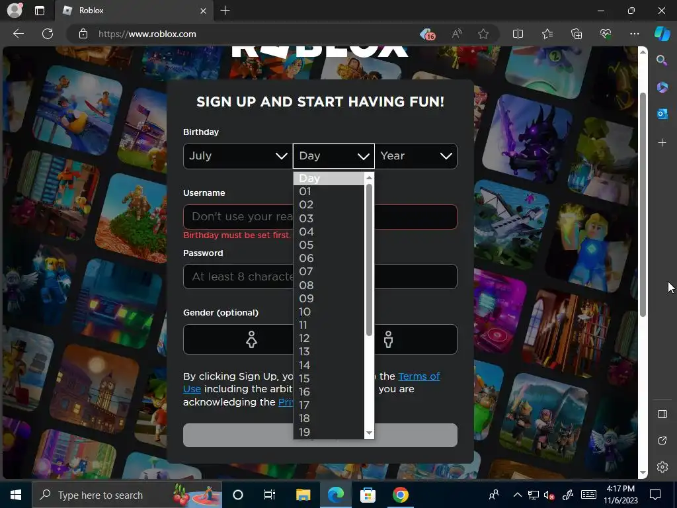Choose day 19 from list
677x508 pixels.
pos(329,432)
